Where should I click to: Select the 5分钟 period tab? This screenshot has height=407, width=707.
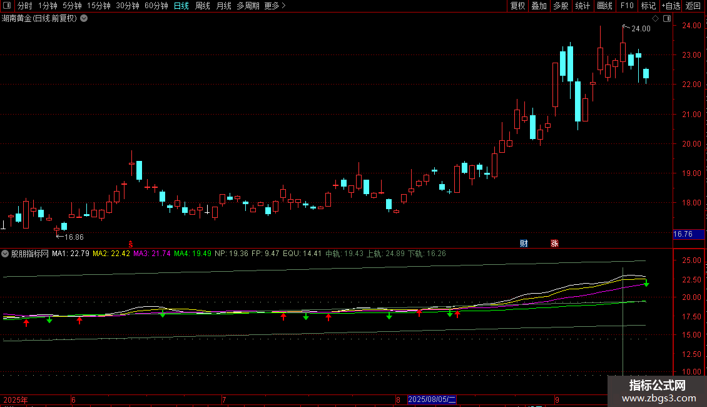click(x=72, y=6)
